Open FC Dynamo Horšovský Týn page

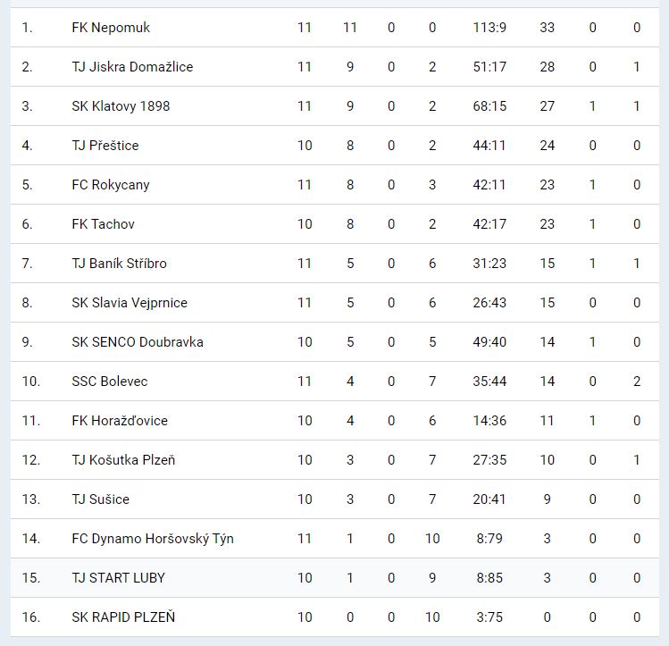(x=153, y=539)
